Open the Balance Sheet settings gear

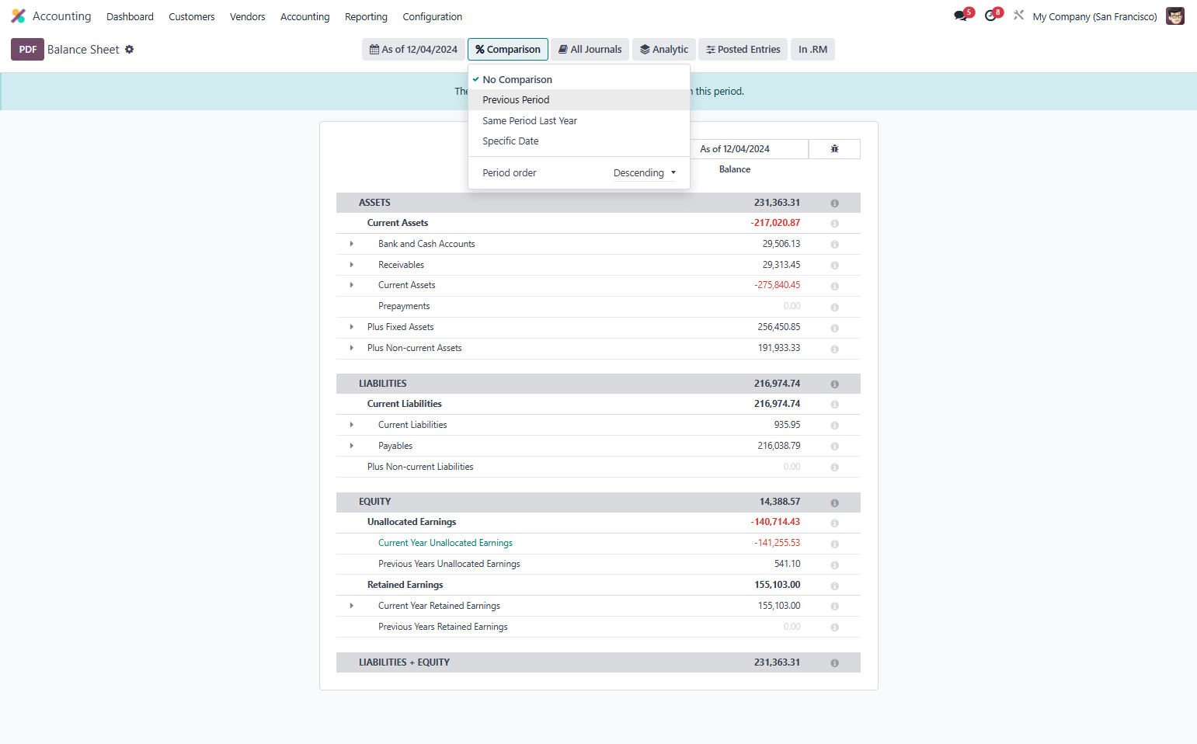pos(130,49)
